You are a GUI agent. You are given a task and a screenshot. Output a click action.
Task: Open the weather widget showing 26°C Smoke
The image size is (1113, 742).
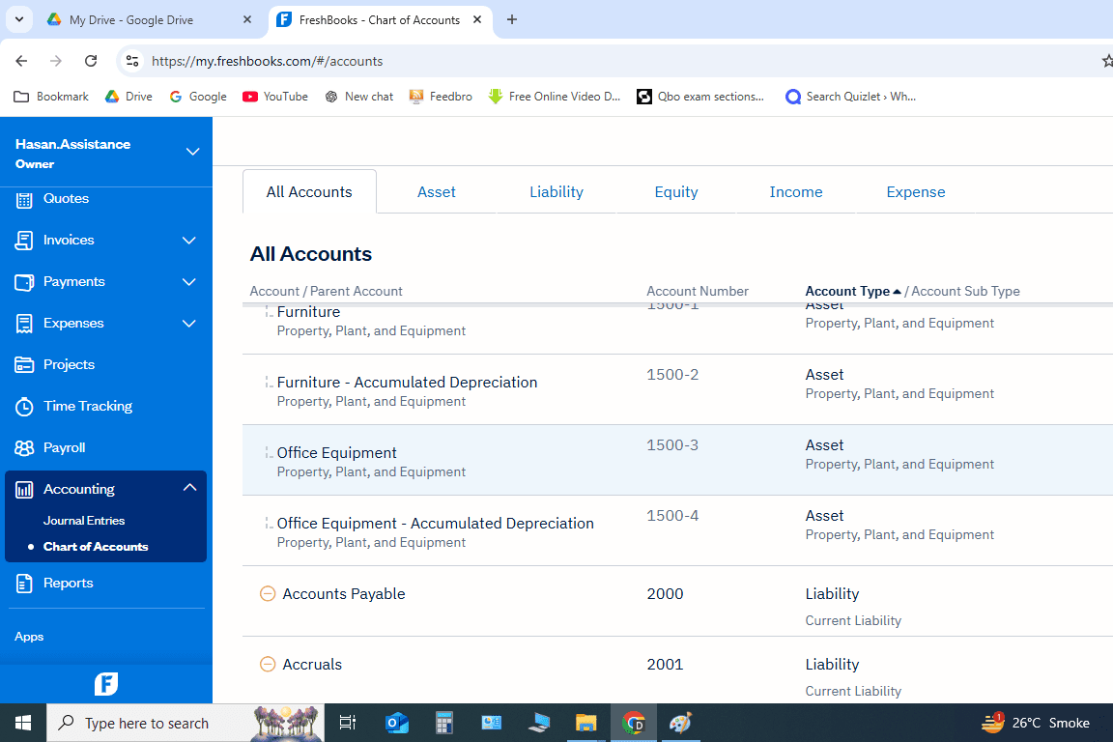1035,723
